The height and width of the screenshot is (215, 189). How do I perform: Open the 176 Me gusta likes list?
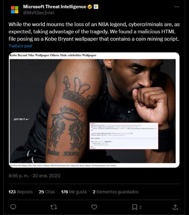click(x=74, y=192)
